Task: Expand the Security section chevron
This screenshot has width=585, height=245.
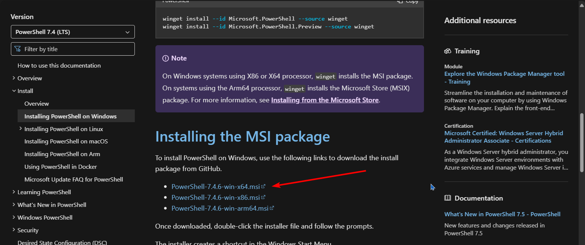Action: tap(14, 230)
